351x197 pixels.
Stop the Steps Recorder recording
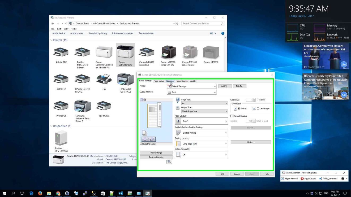pos(308,178)
